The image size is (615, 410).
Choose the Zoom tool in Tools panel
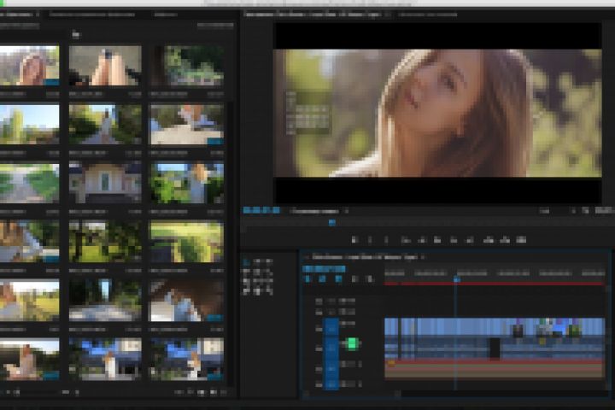pyautogui.click(x=269, y=291)
